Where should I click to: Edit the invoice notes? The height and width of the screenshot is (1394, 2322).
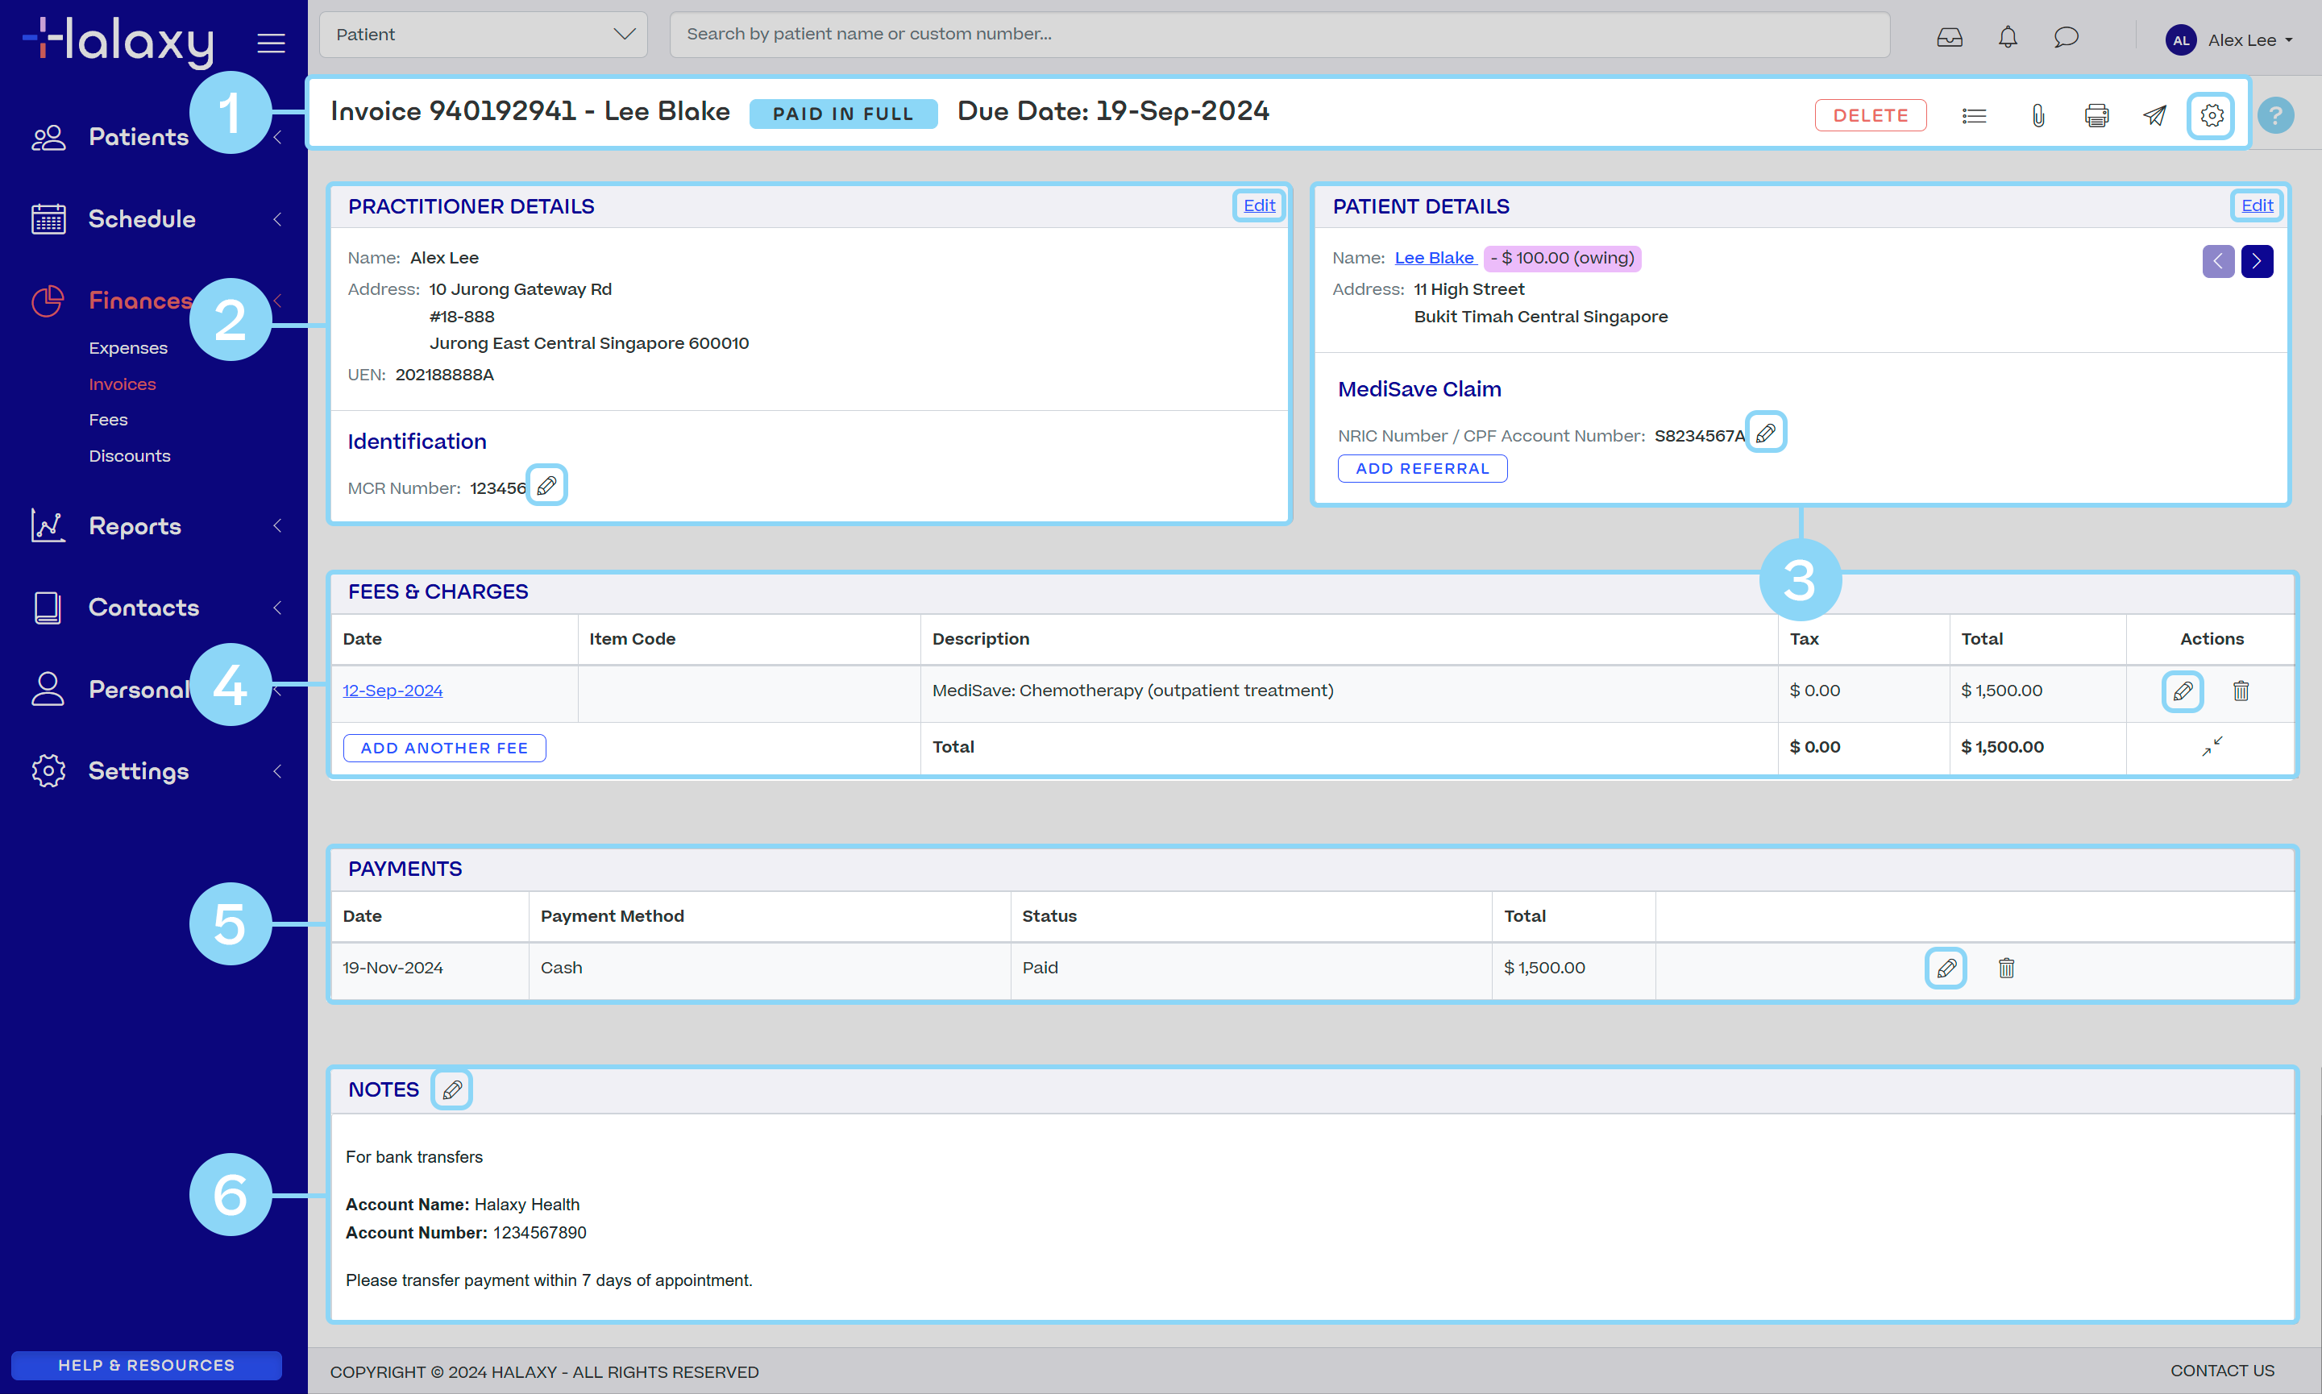click(x=452, y=1089)
